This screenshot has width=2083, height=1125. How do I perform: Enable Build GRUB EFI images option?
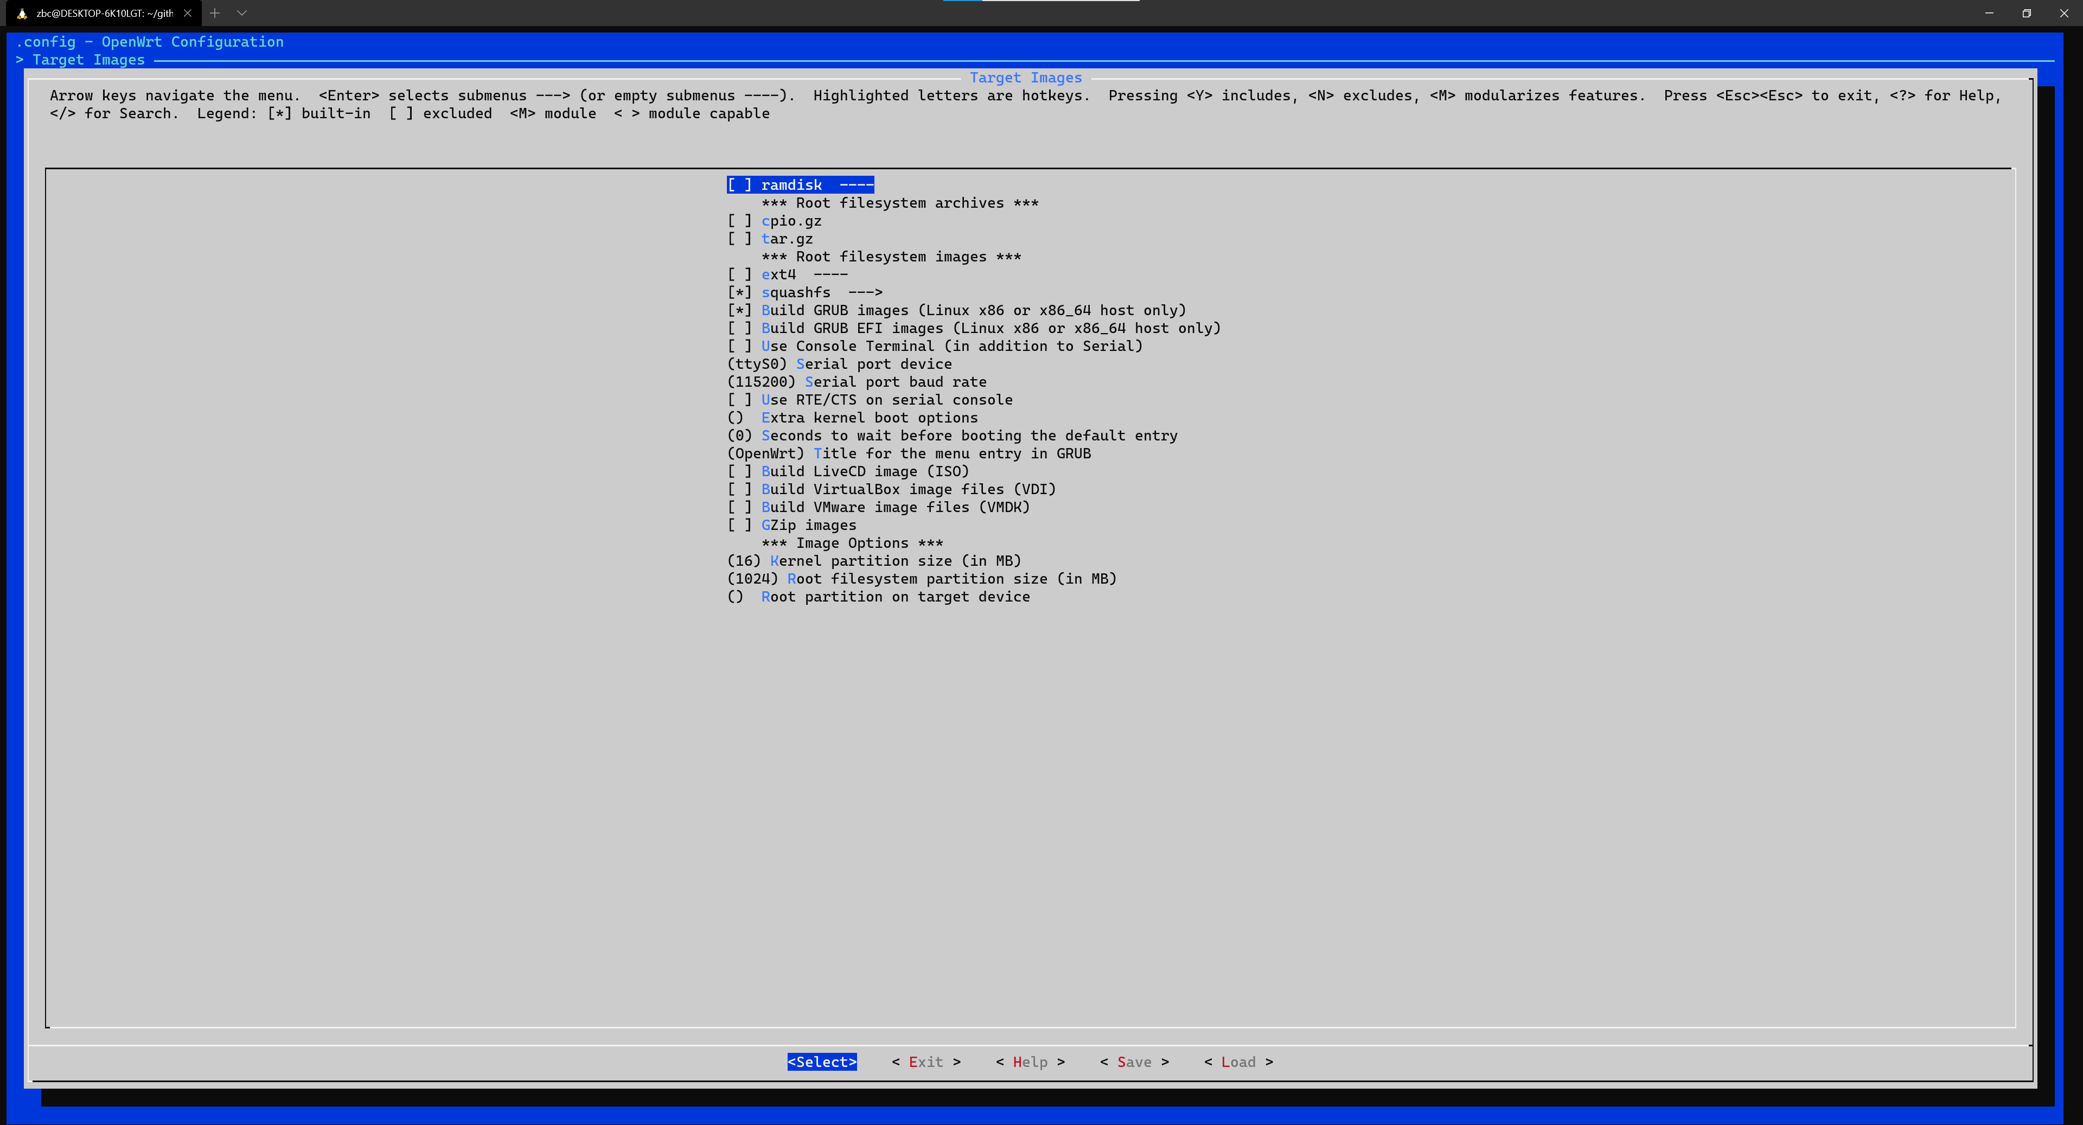pos(739,328)
